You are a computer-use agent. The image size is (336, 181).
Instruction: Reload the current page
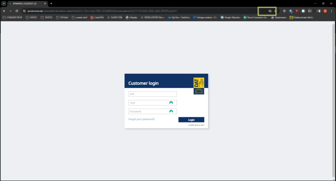(x=17, y=11)
